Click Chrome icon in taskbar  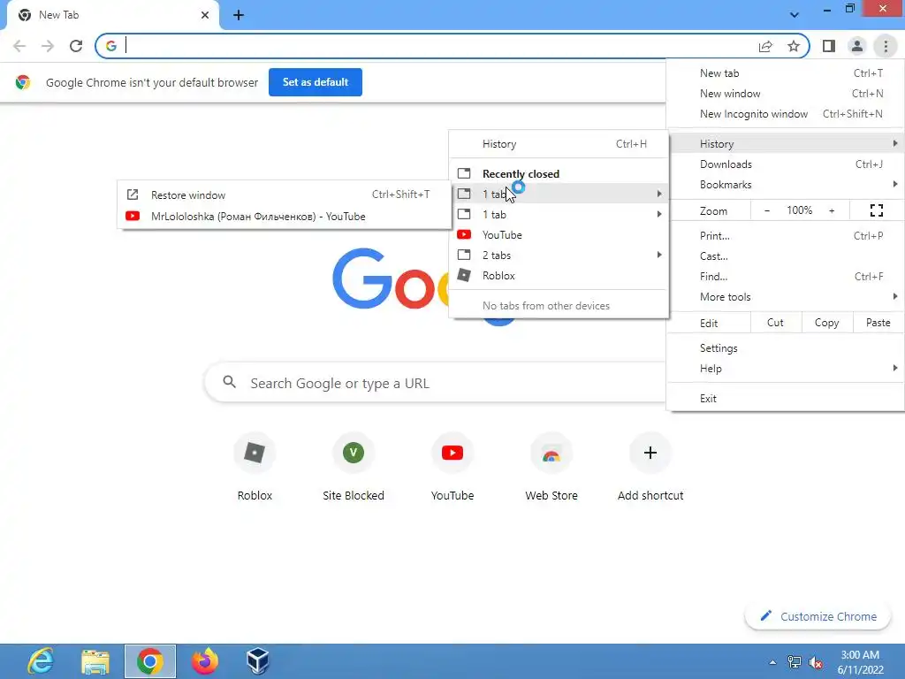pos(150,661)
